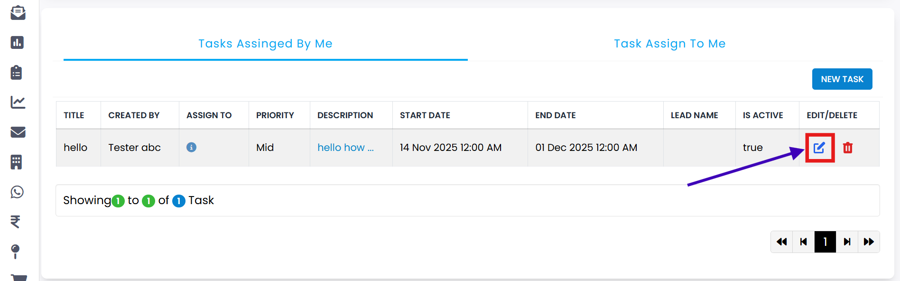Click the edit task icon for hello
Image resolution: width=900 pixels, height=281 pixels.
pyautogui.click(x=819, y=148)
